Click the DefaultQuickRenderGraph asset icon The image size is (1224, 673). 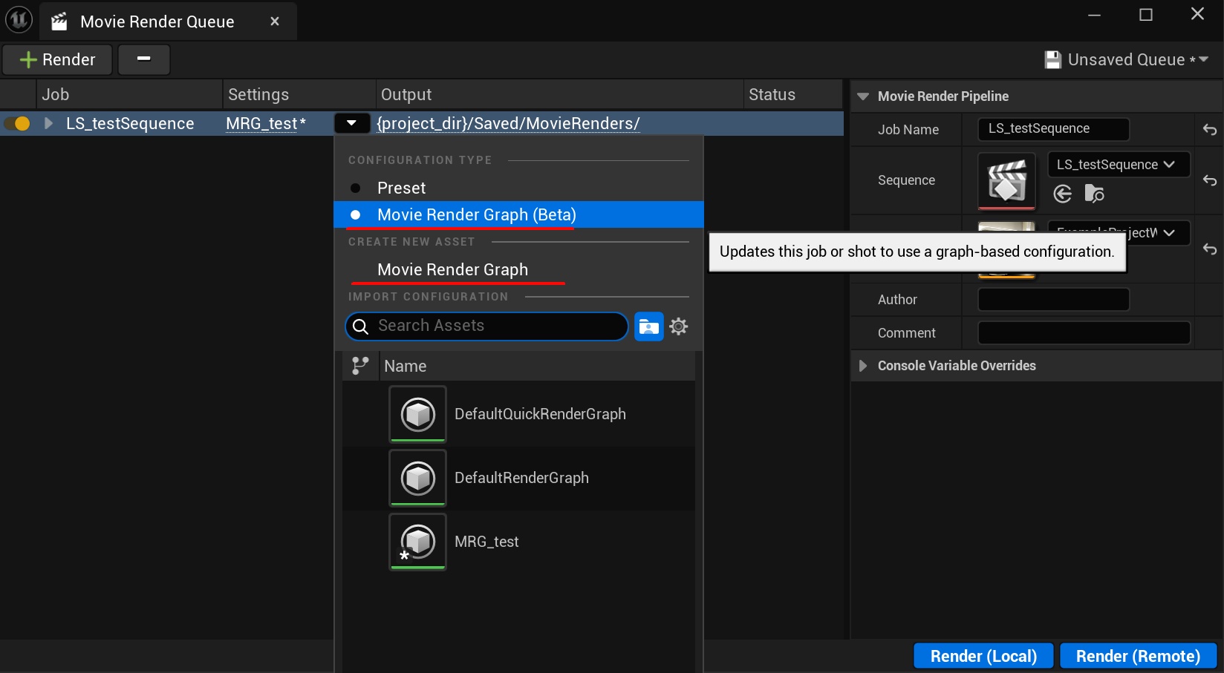(x=417, y=414)
